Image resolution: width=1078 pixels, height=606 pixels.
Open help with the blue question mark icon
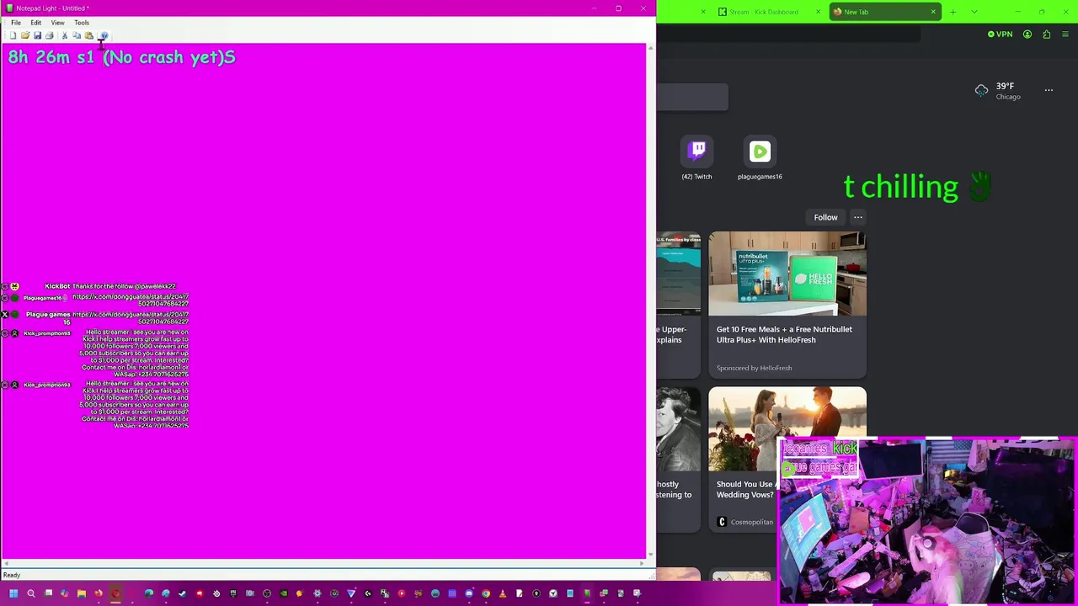pyautogui.click(x=104, y=35)
